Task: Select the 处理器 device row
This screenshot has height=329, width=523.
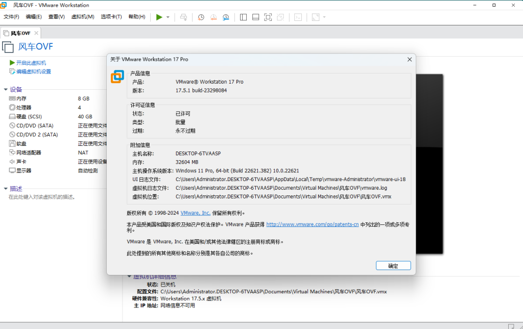Action: [x=57, y=108]
